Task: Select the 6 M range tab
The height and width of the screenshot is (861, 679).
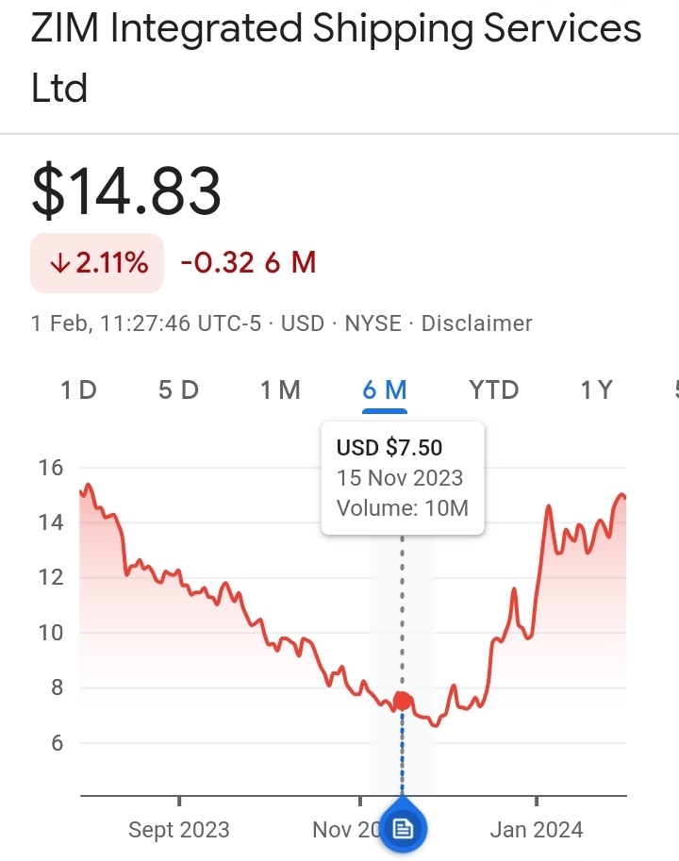Action: 385,389
